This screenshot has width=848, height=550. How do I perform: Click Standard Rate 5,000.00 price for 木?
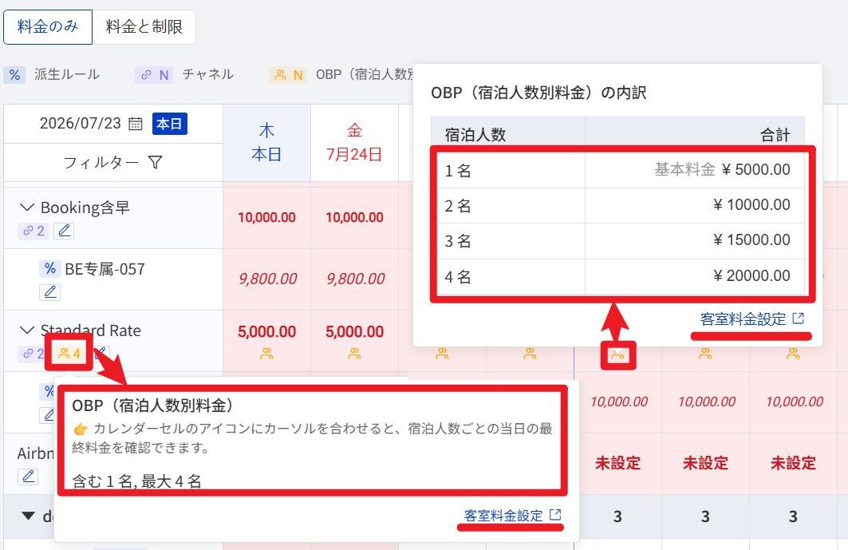[266, 332]
